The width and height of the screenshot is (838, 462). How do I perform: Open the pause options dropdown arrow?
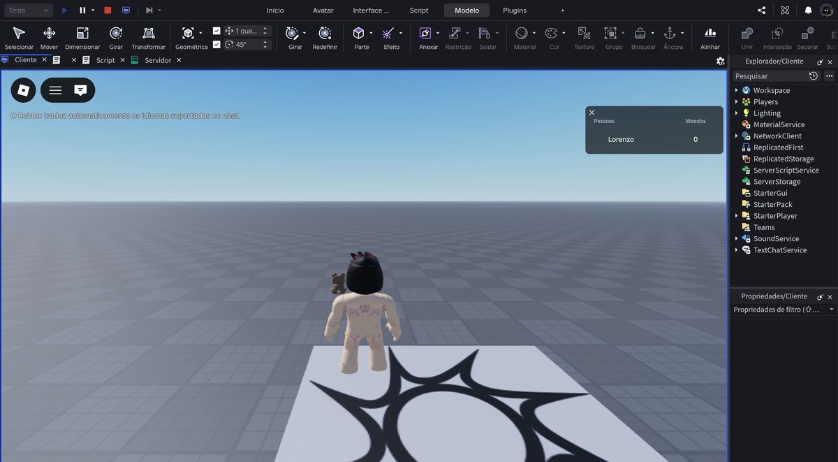coord(92,10)
